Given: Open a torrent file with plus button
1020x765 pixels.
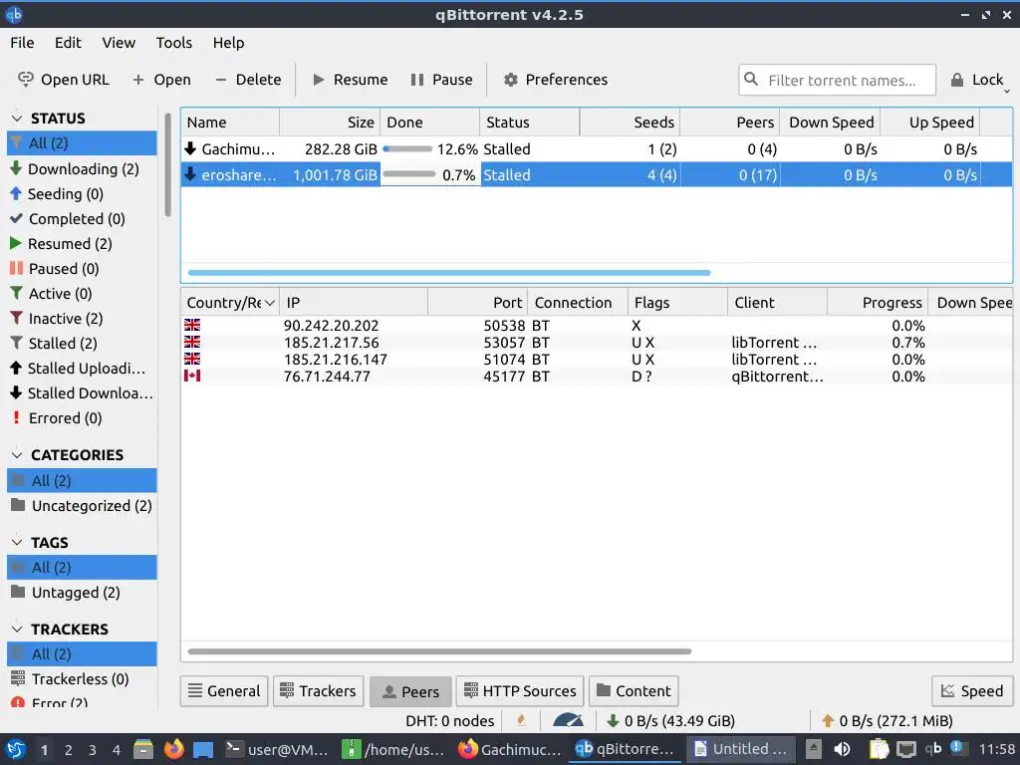Looking at the screenshot, I should pos(161,80).
